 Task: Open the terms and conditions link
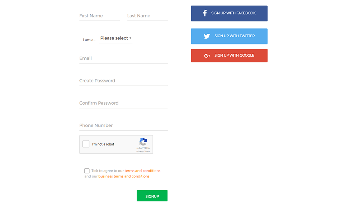point(142,171)
